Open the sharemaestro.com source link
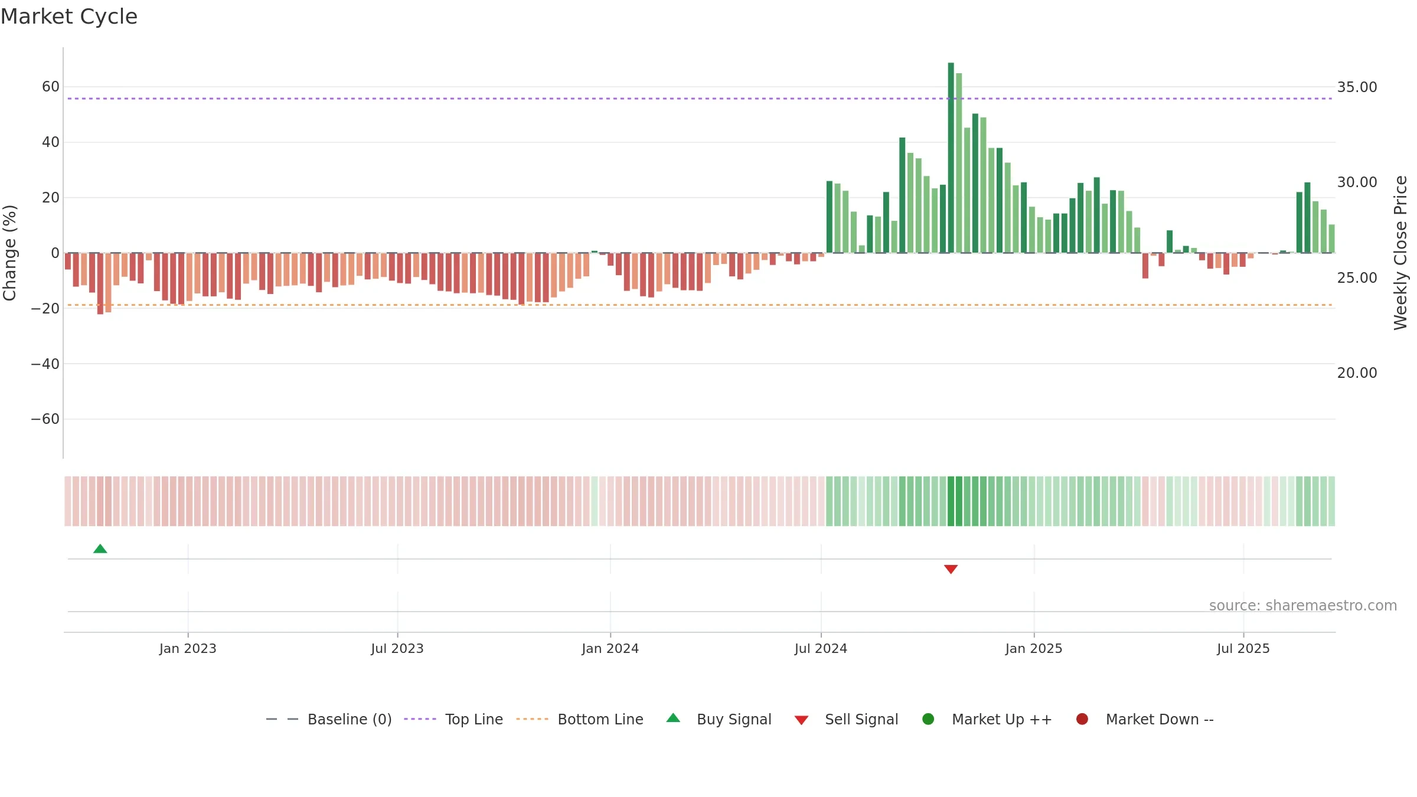 point(1303,606)
